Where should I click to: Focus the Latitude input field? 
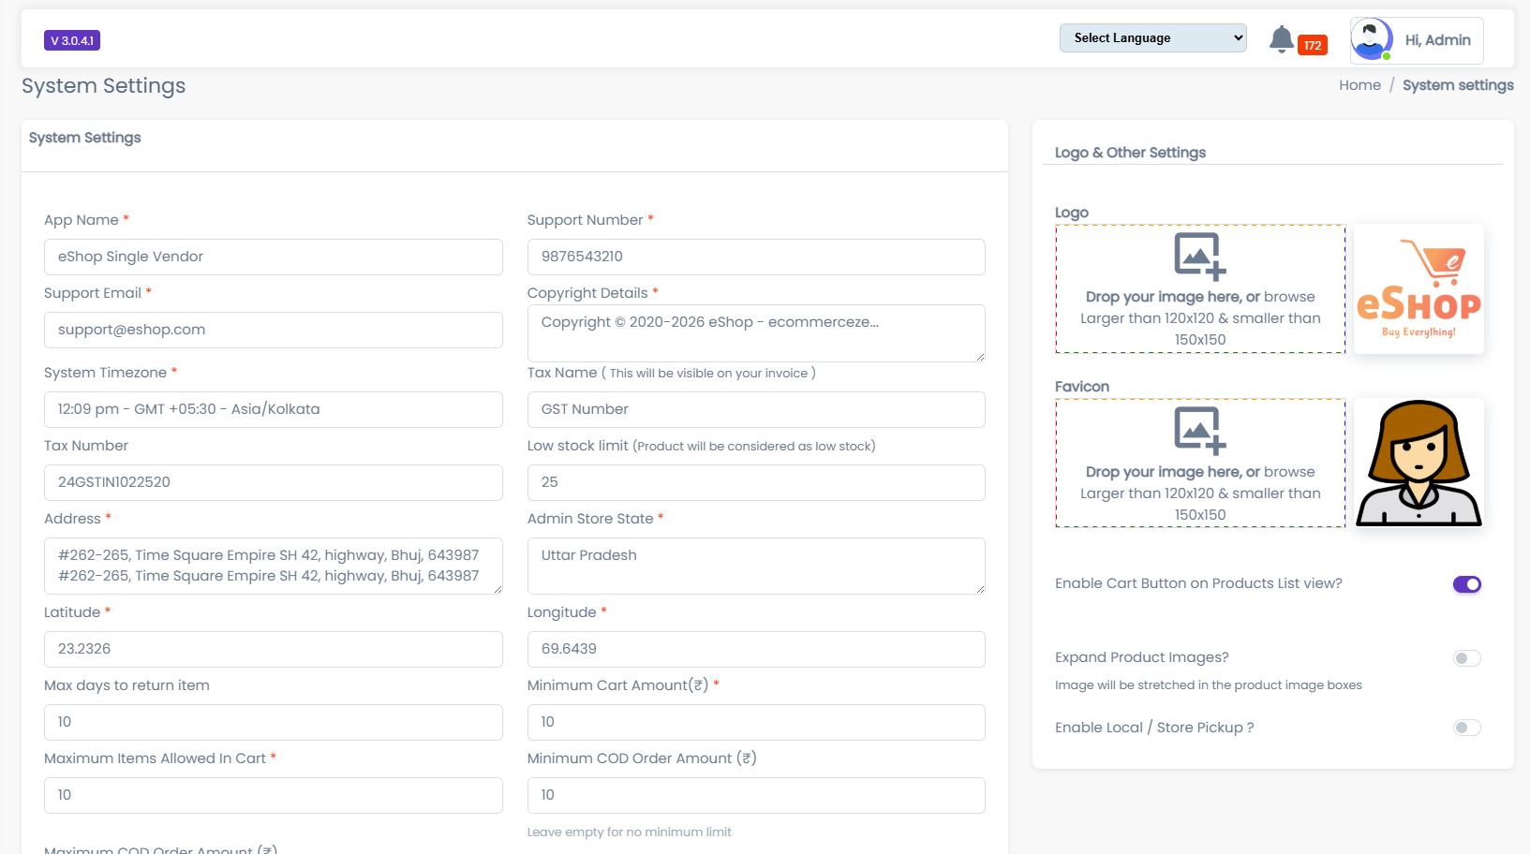pyautogui.click(x=274, y=649)
